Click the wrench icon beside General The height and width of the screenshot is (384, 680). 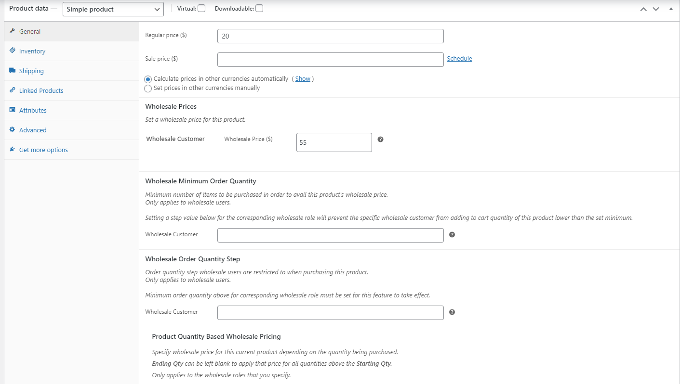tap(13, 31)
